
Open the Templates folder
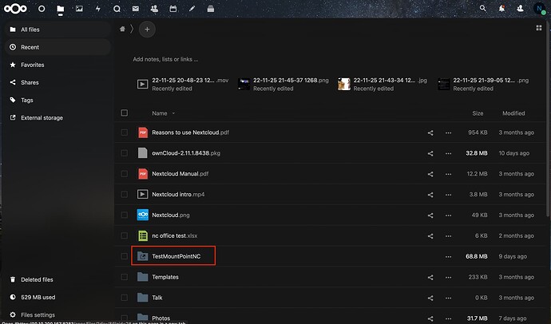click(x=165, y=277)
